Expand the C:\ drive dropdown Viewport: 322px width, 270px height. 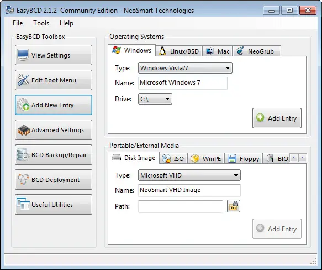click(155, 99)
